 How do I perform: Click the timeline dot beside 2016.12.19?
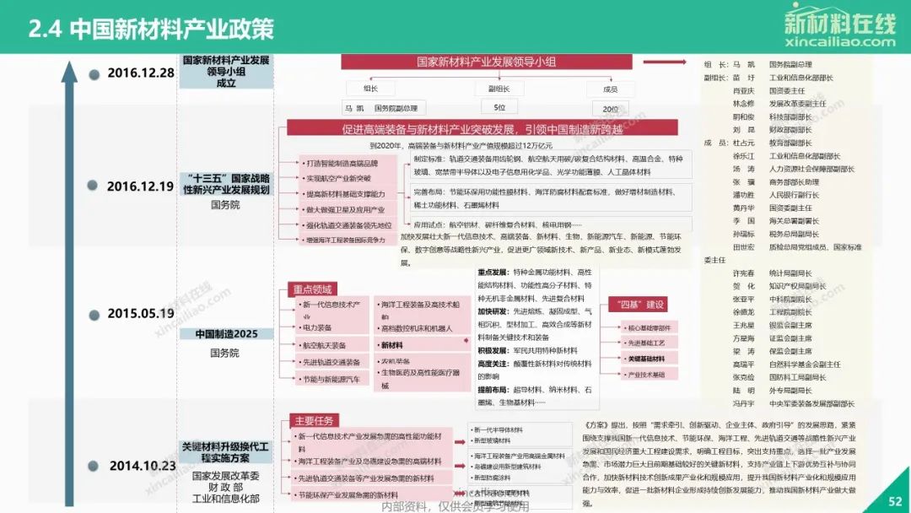[x=94, y=187]
